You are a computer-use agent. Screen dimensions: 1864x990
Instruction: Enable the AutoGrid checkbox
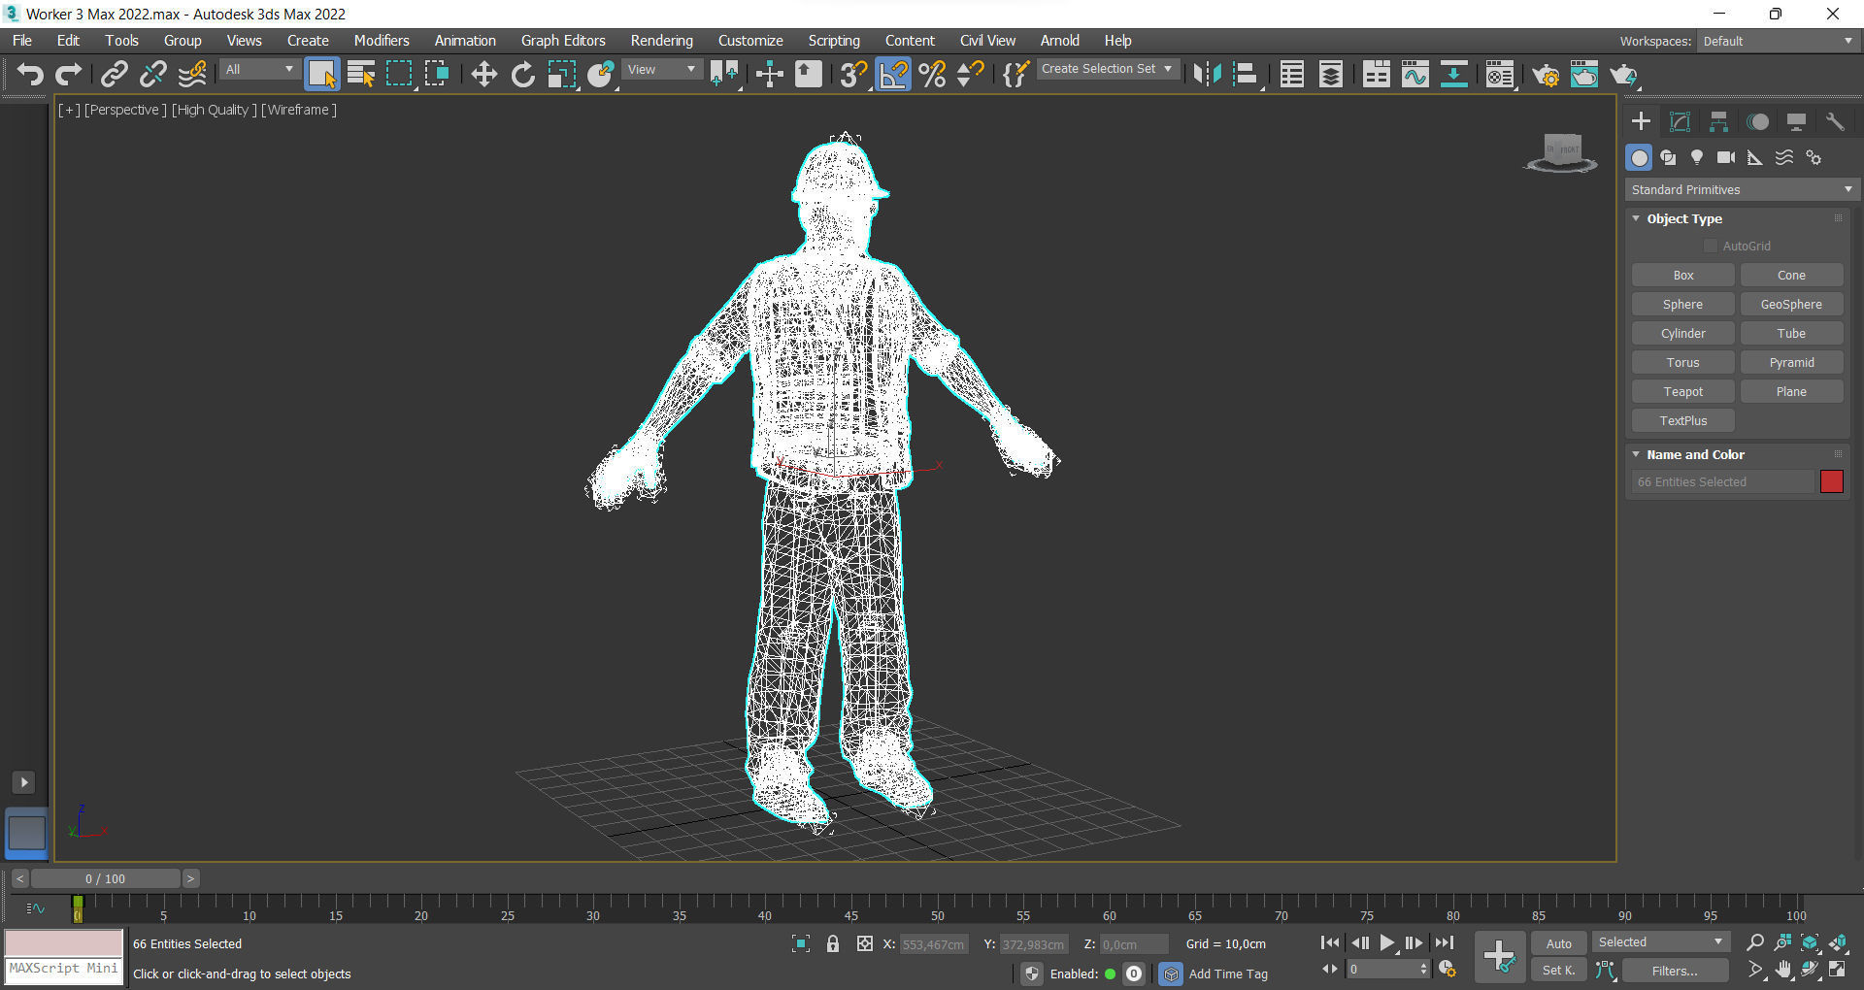tap(1711, 247)
